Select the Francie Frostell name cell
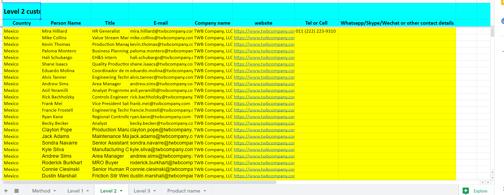Image resolution: width=504 pixels, height=195 pixels. click(x=66, y=110)
